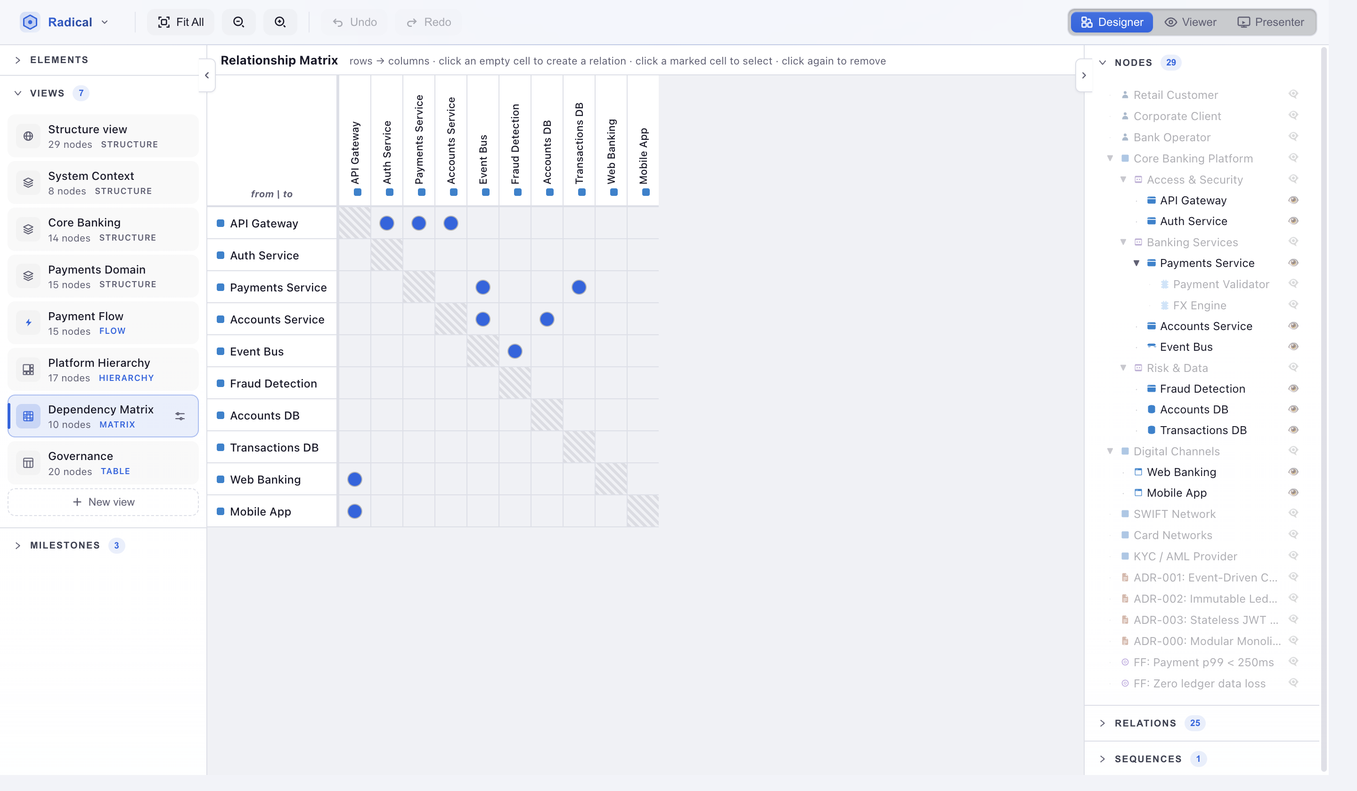Click the Governance table icon

tap(28, 463)
